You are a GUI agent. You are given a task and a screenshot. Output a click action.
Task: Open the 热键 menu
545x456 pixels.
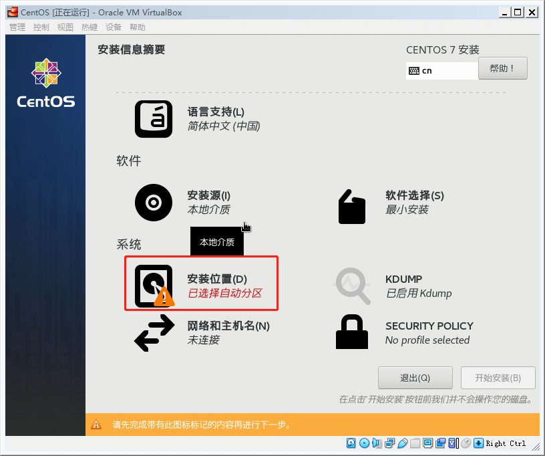click(89, 27)
